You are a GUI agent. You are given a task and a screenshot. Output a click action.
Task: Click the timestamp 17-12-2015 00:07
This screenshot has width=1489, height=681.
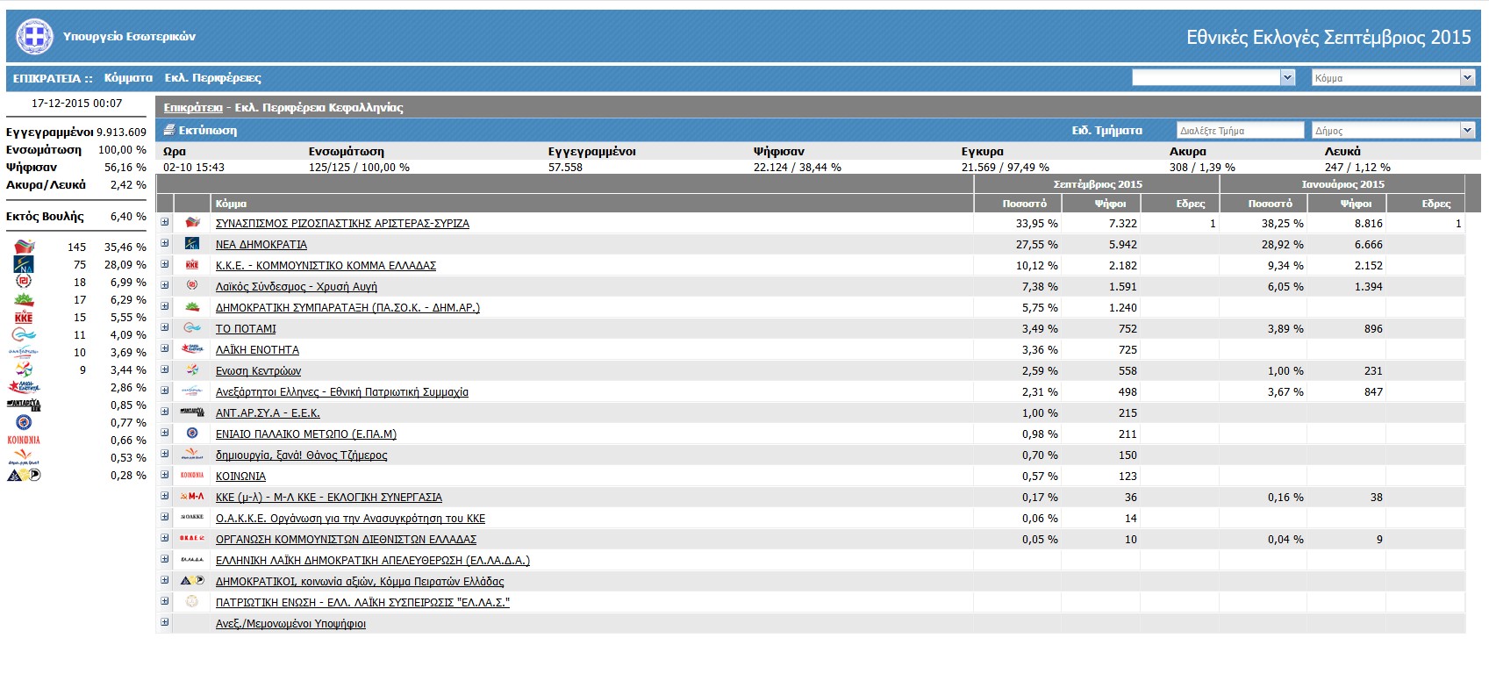coord(76,104)
